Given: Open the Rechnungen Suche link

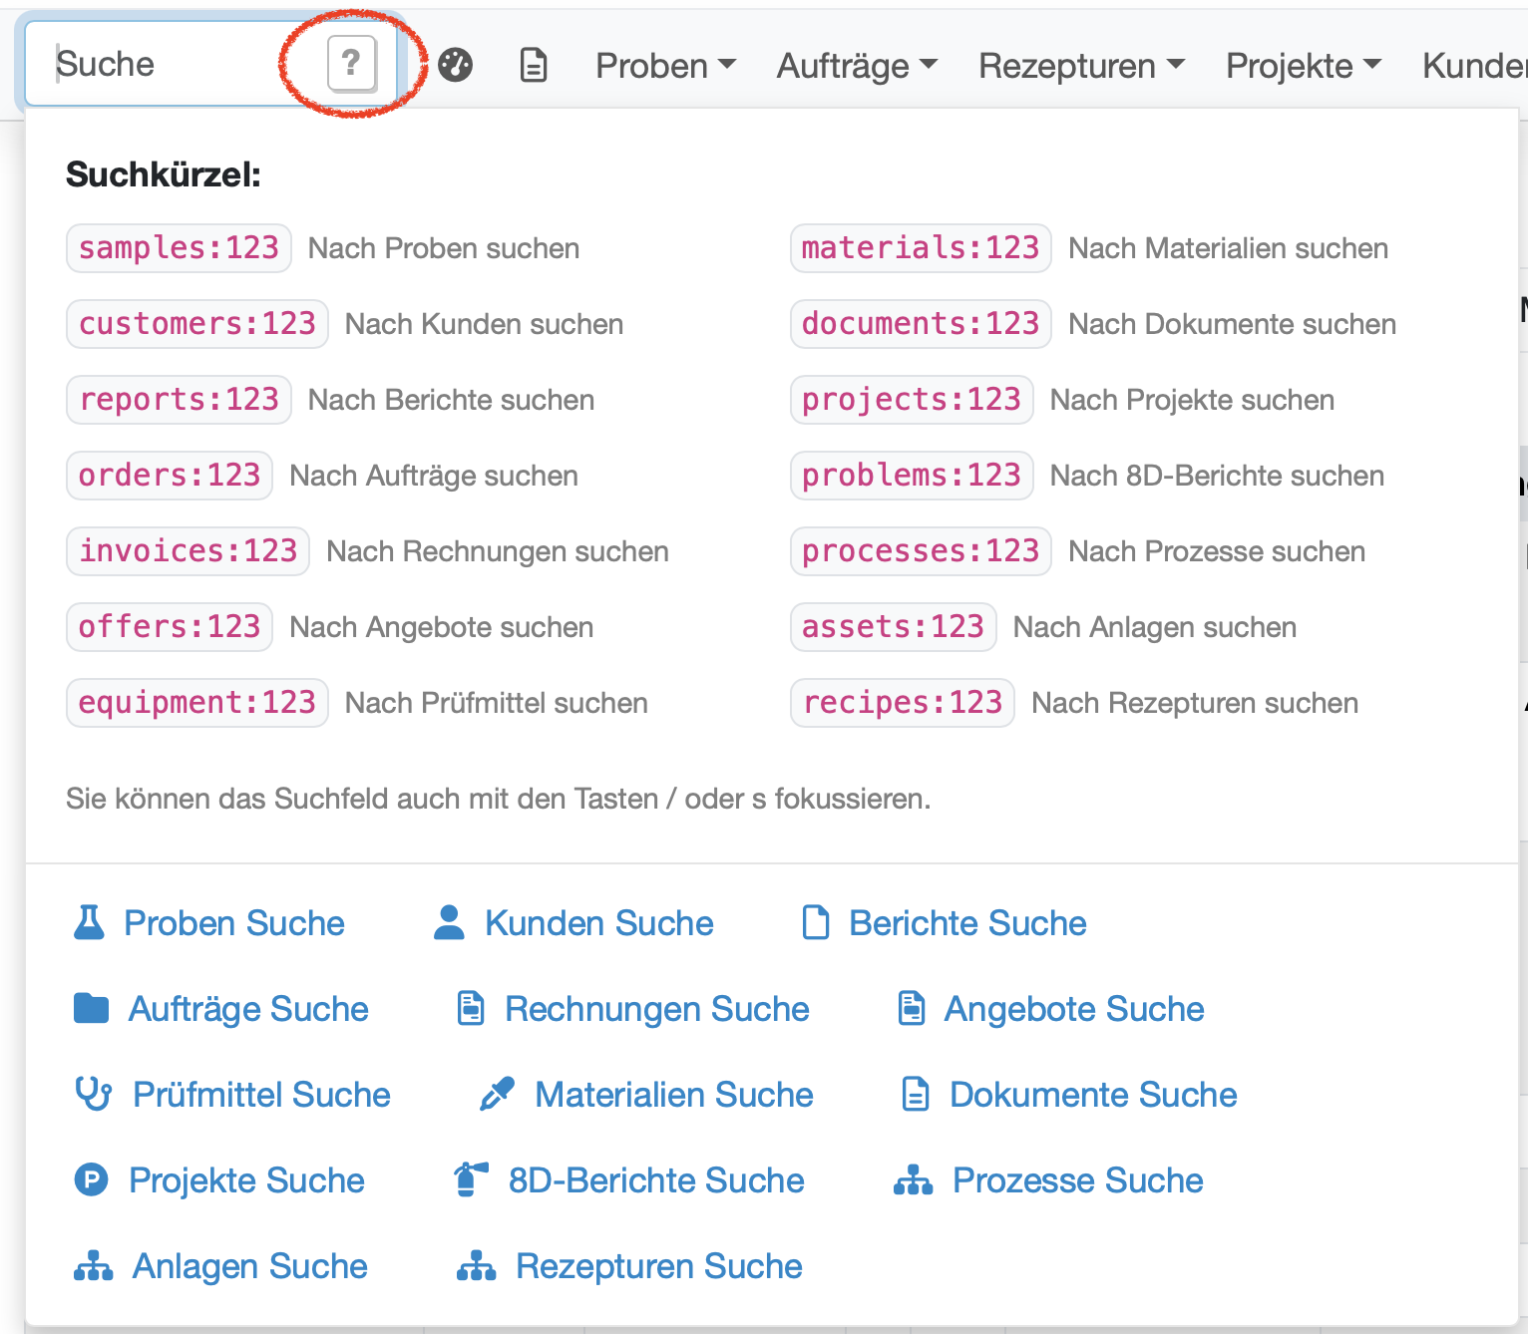Looking at the screenshot, I should [x=656, y=1008].
